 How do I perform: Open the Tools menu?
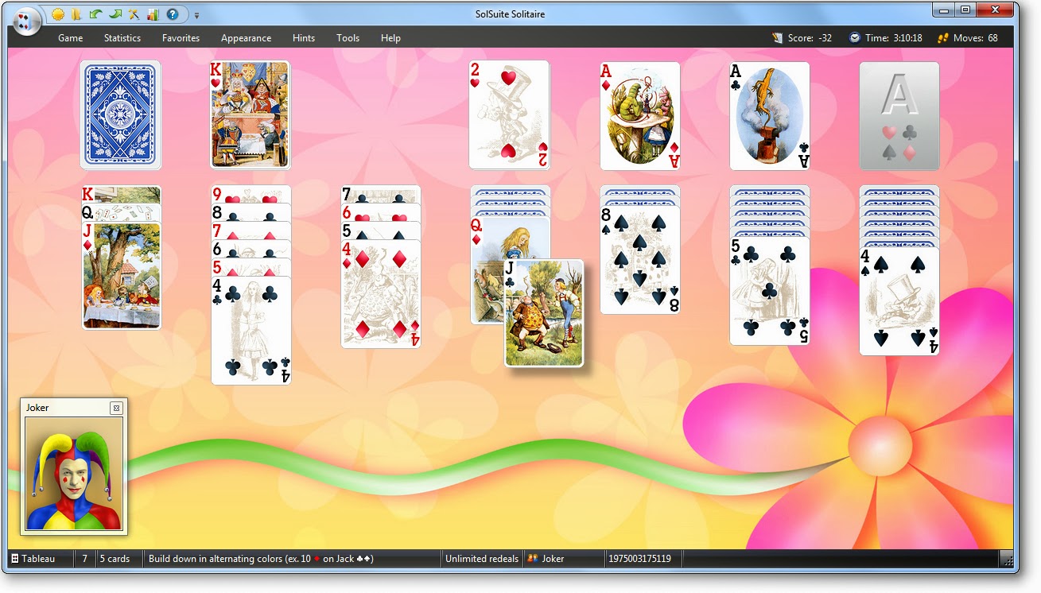(348, 38)
